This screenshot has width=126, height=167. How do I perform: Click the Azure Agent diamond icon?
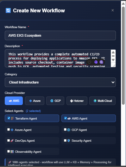[12, 130]
